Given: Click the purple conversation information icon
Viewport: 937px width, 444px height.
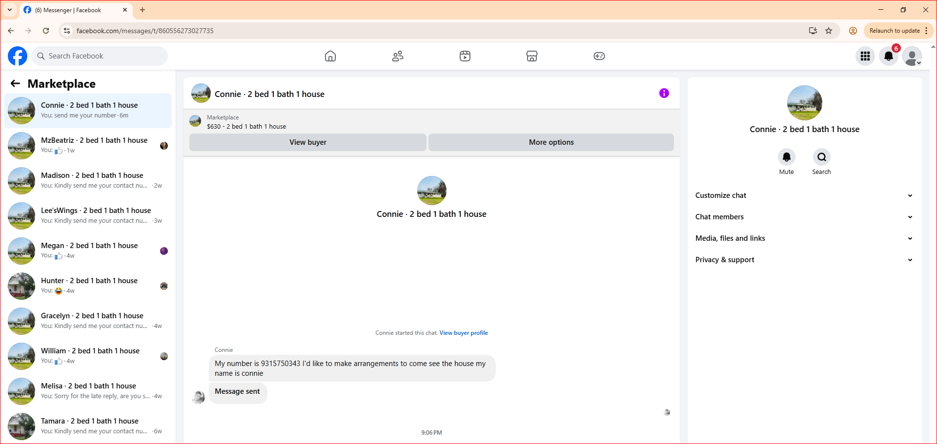Looking at the screenshot, I should (664, 93).
